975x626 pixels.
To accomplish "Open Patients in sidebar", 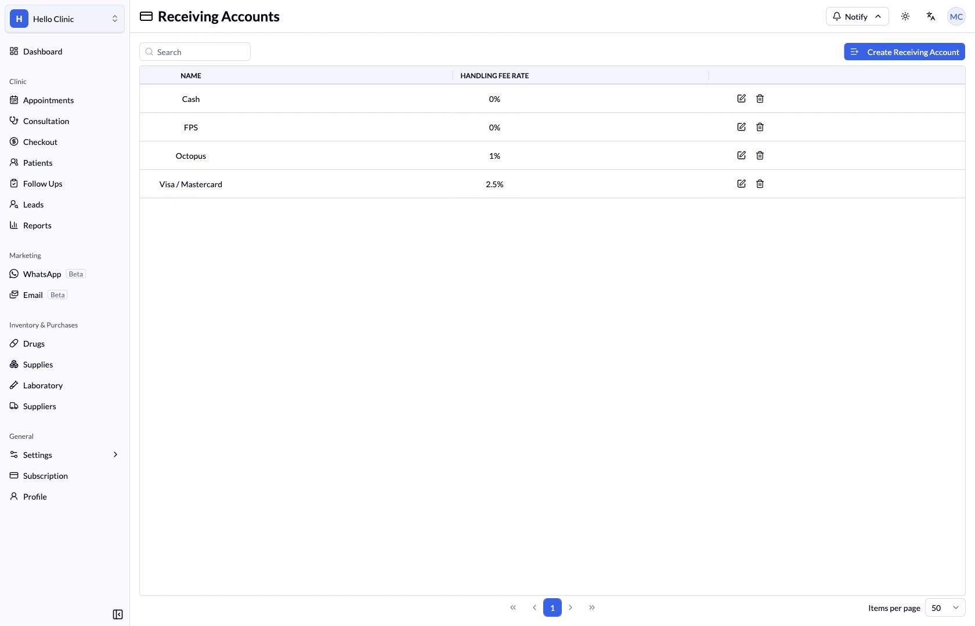I will (64, 162).
